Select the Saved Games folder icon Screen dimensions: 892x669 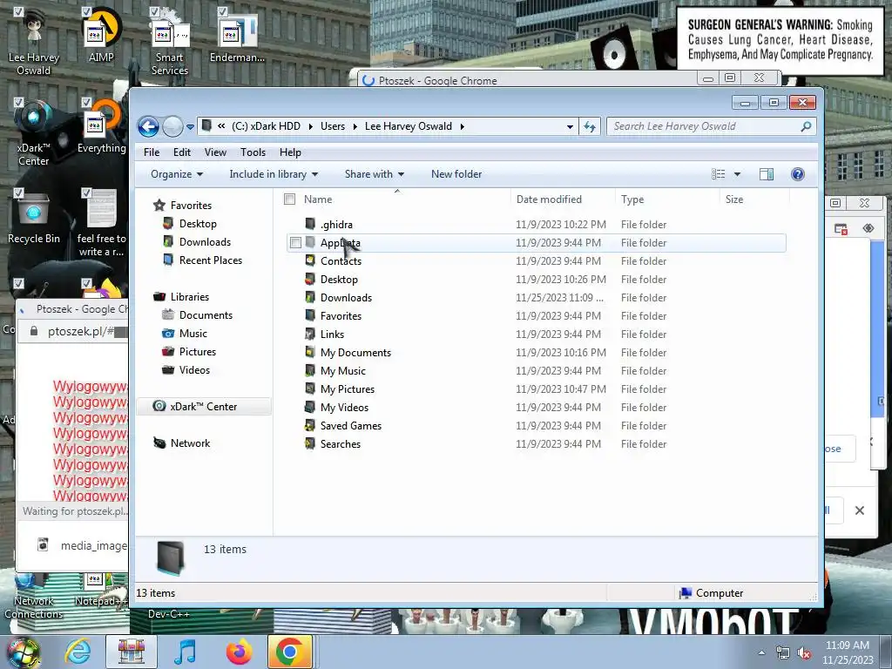(x=310, y=425)
